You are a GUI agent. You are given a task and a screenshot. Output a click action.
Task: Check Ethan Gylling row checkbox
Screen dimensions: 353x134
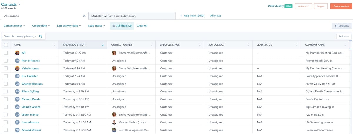[x=6, y=91]
